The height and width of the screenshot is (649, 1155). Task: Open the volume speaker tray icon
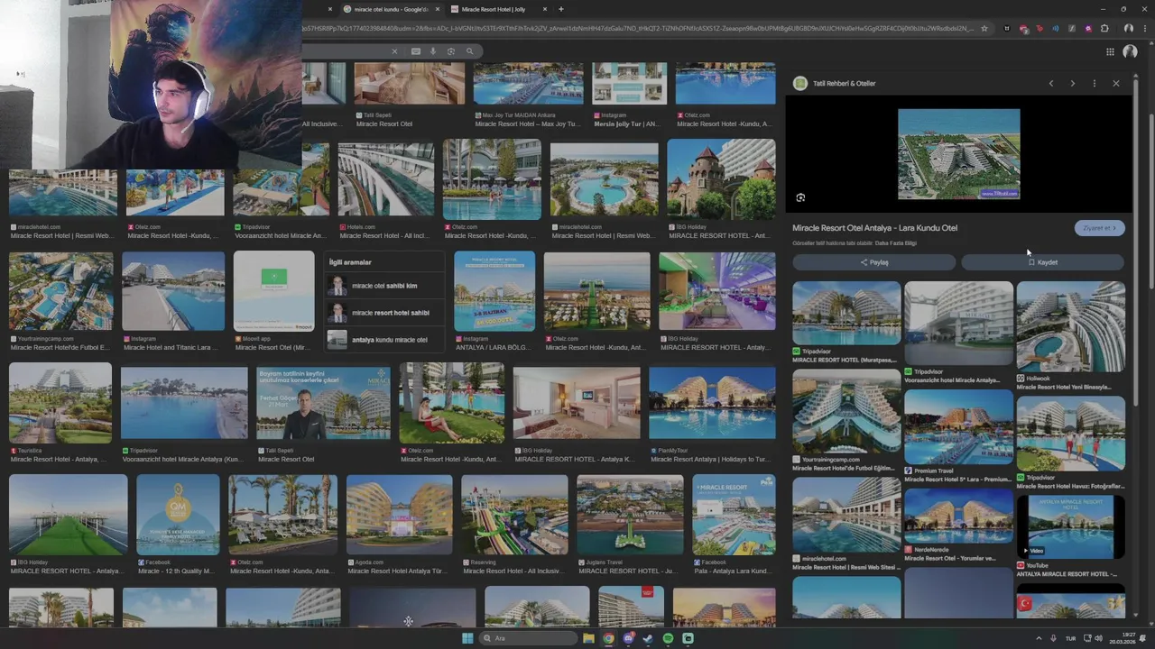[x=1098, y=638]
